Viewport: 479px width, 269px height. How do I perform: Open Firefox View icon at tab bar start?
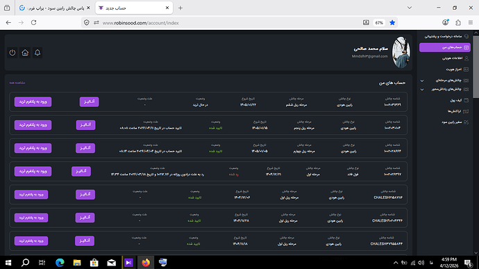[7, 8]
